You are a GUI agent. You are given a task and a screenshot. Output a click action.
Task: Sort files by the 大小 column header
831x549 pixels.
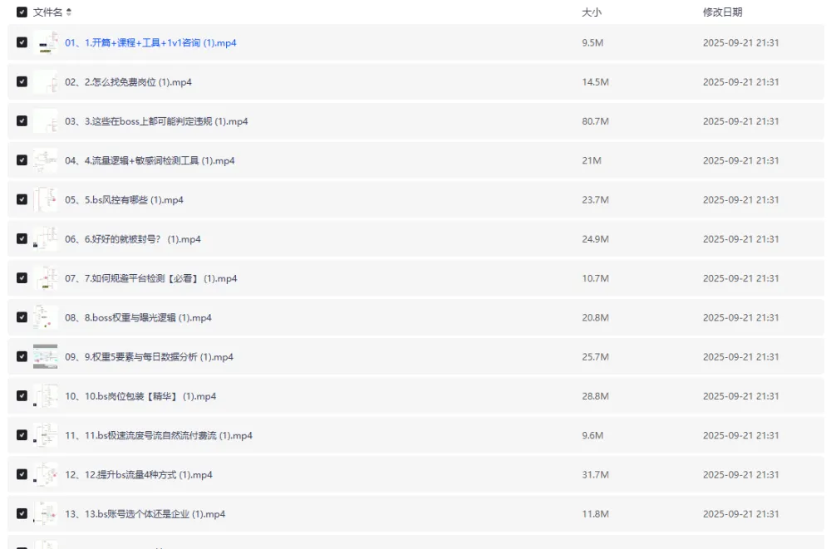point(591,12)
